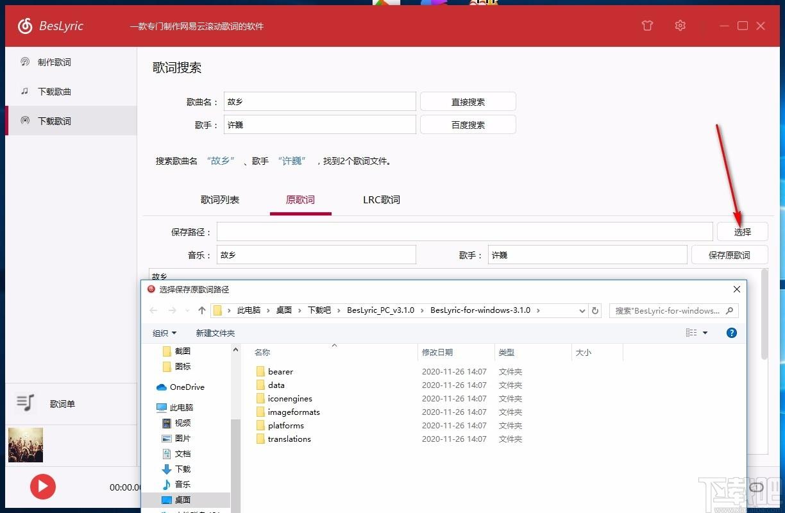The height and width of the screenshot is (513, 785).
Task: Refresh the file dialog folder
Action: point(595,310)
